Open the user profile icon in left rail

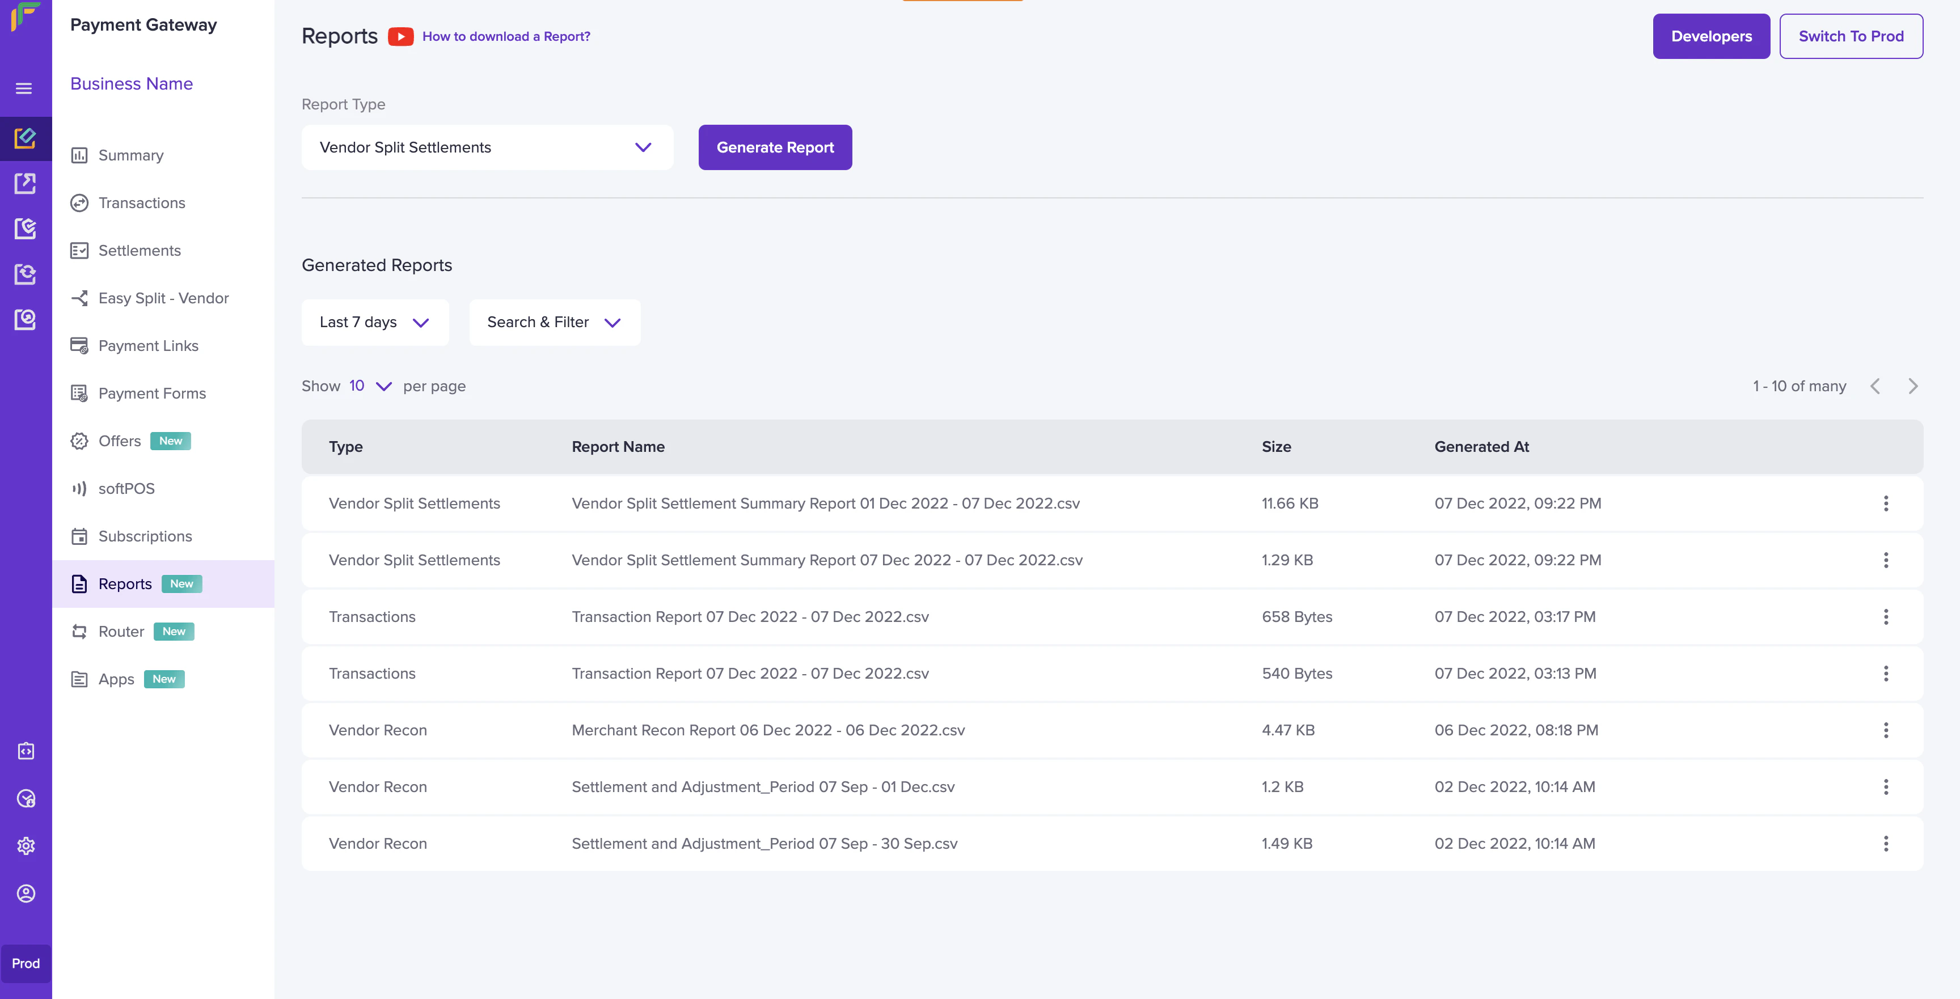click(26, 893)
